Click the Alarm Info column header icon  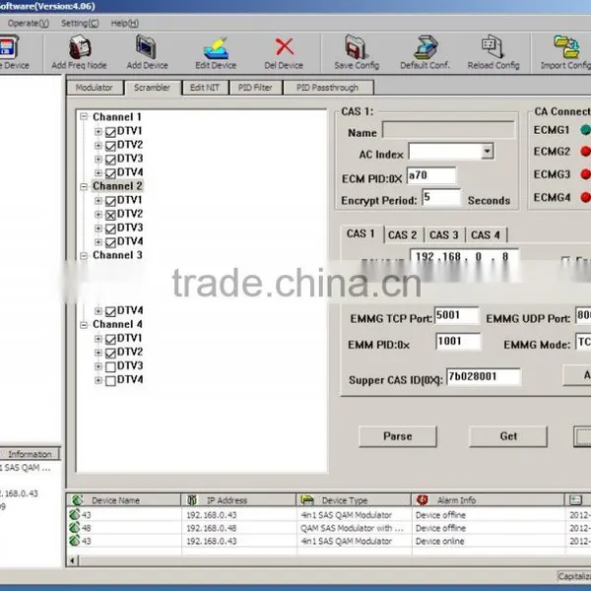(x=423, y=499)
